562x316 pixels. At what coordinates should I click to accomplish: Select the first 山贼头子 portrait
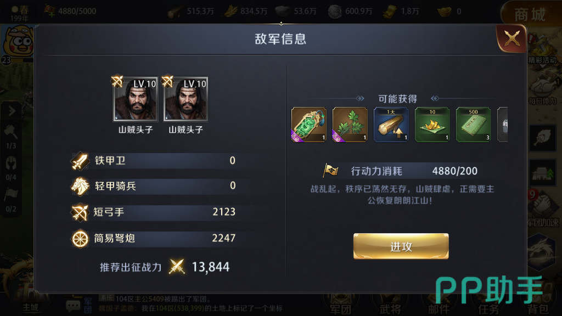tap(136, 99)
